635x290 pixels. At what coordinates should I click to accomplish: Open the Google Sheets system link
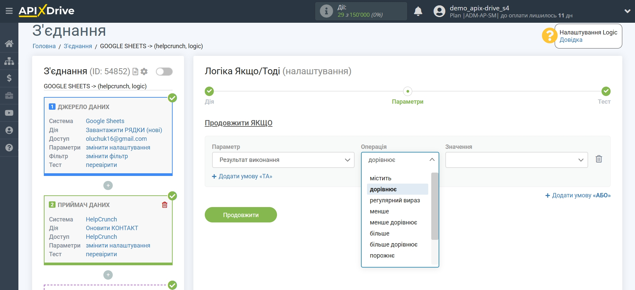pyautogui.click(x=105, y=121)
